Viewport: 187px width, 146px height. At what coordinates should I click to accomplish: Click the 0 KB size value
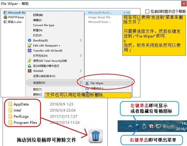(127, 12)
